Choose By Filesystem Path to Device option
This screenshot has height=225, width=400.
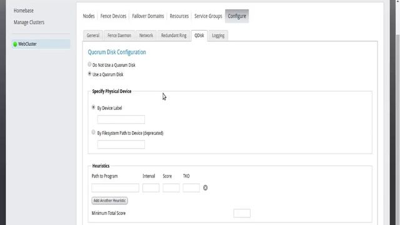click(93, 132)
